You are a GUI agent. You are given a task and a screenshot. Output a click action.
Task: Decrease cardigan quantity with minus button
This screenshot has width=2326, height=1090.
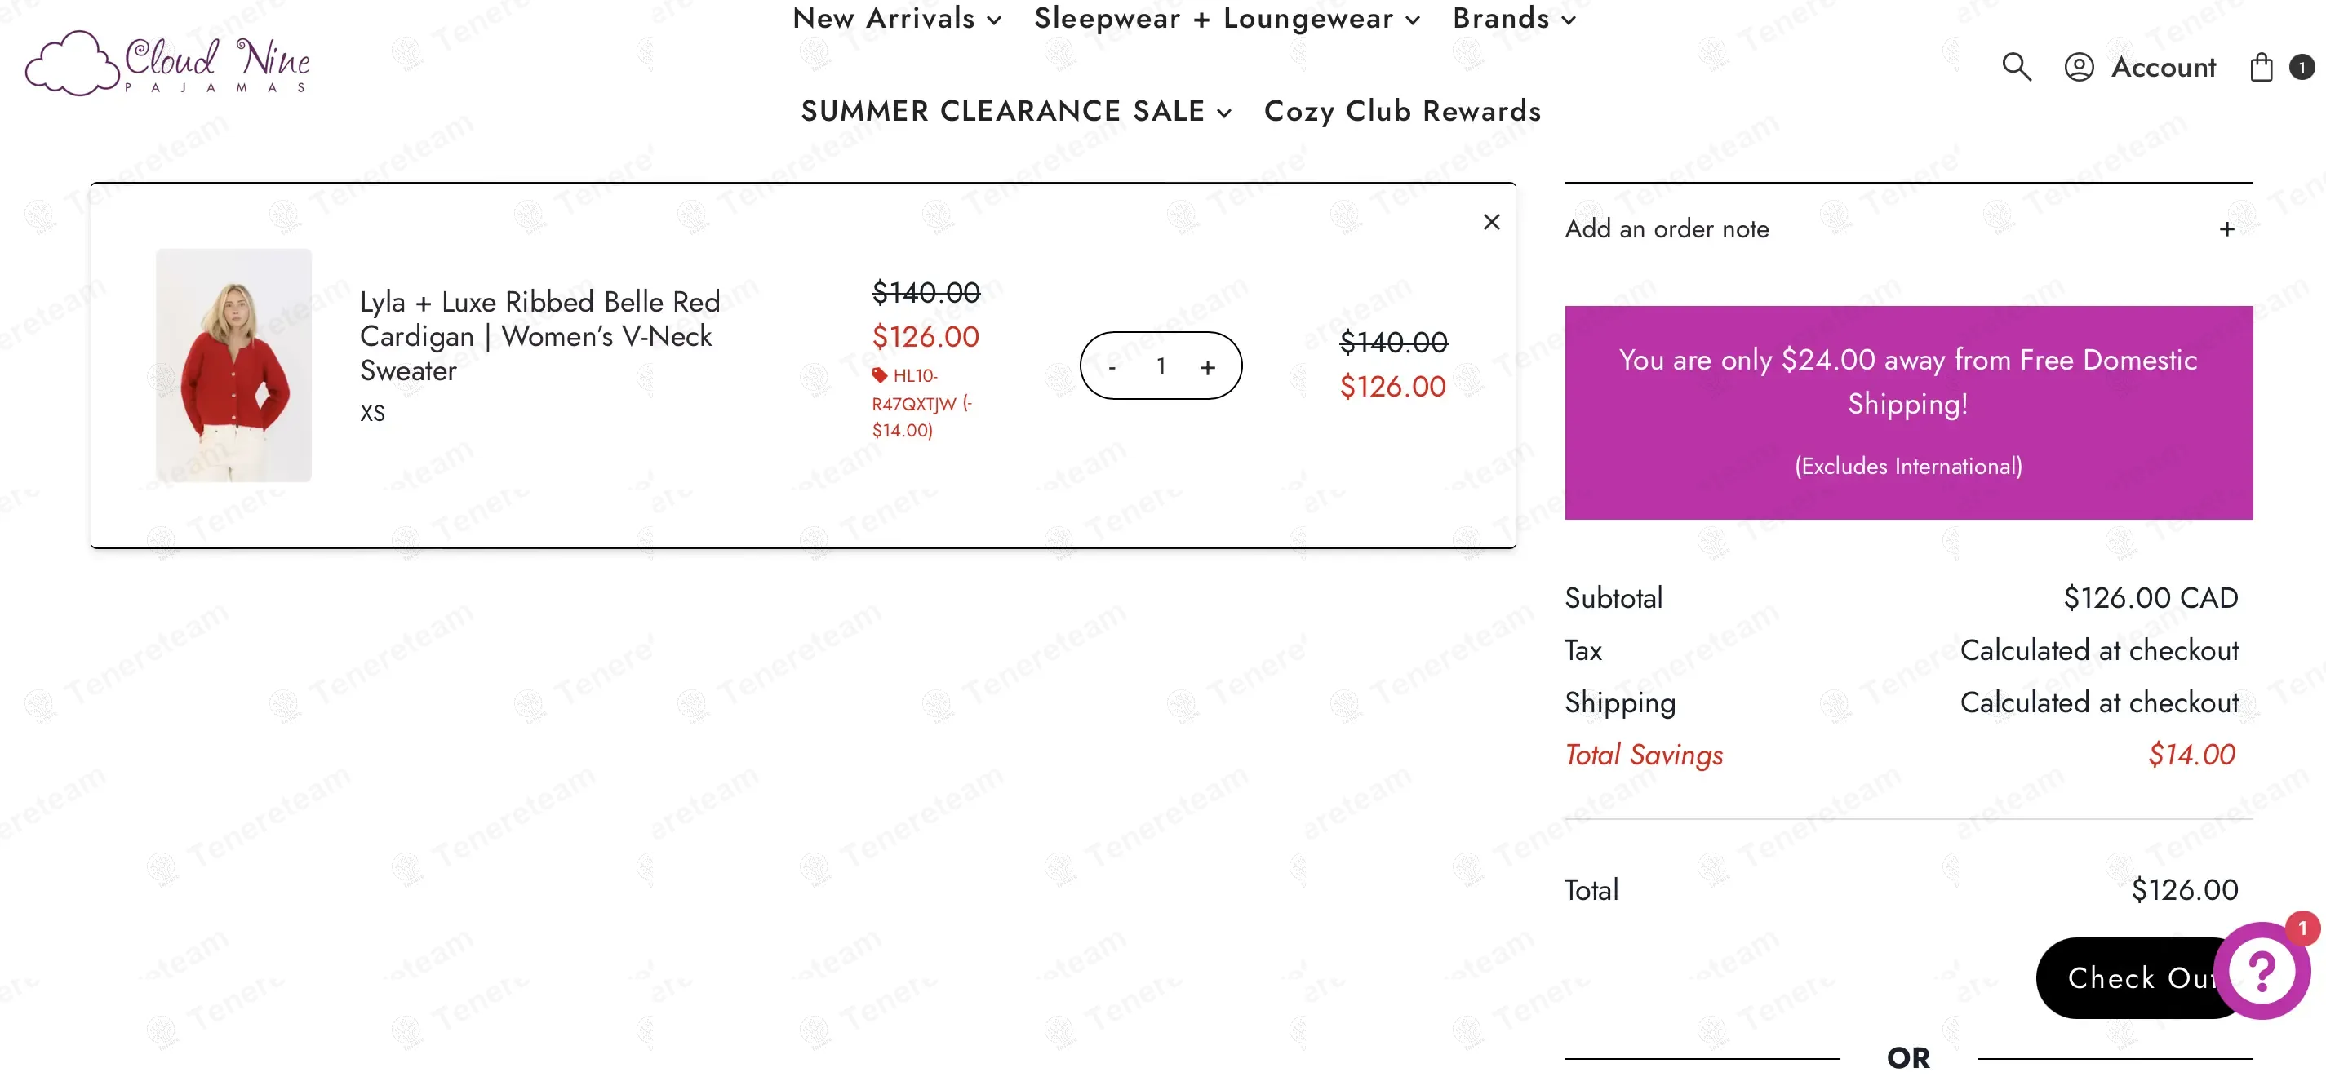coord(1112,367)
